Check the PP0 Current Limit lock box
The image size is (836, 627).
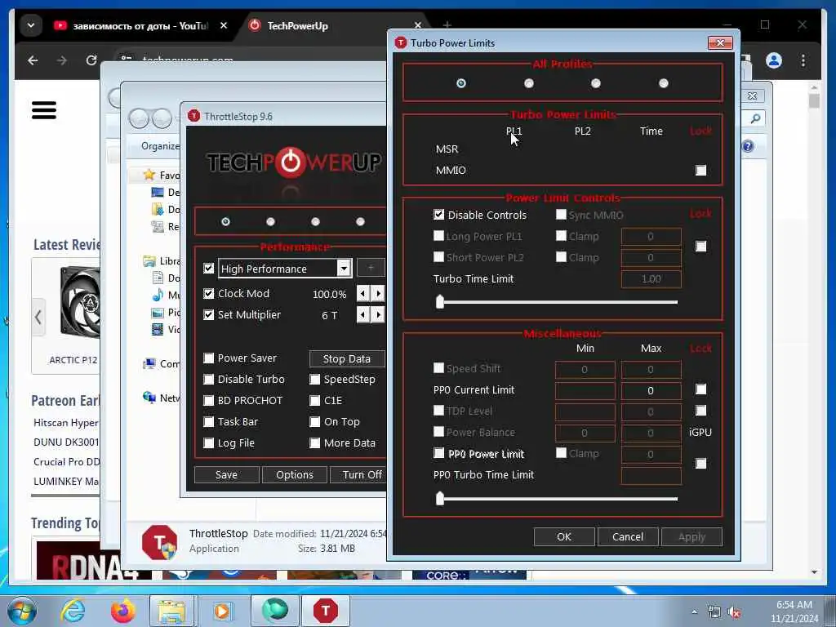[700, 389]
